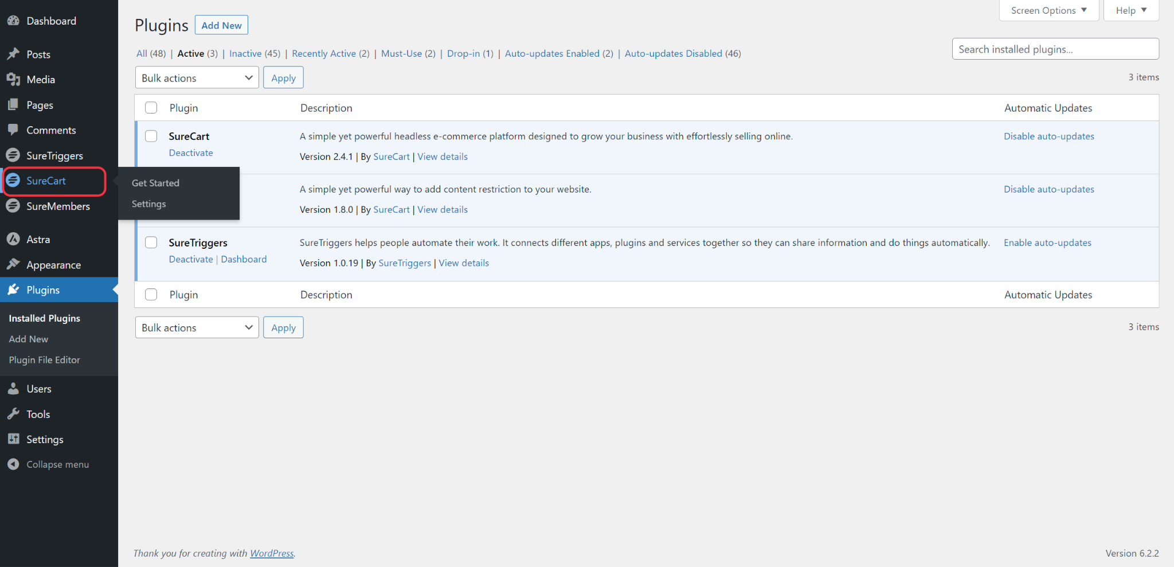Click the Comments bubble icon
1174x567 pixels.
(x=13, y=130)
